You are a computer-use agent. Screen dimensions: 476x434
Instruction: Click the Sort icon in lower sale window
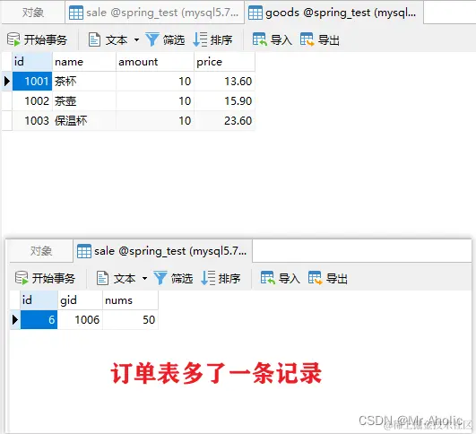[208, 278]
